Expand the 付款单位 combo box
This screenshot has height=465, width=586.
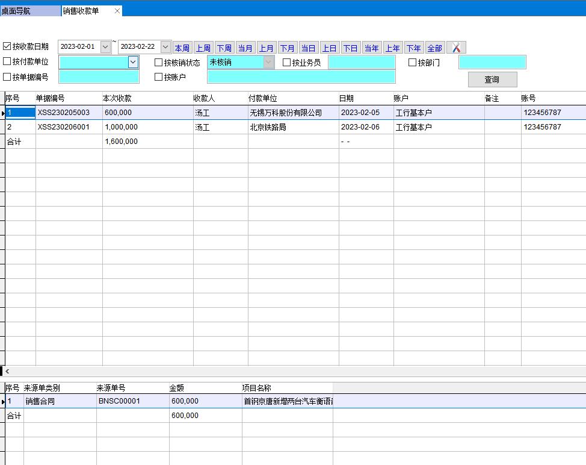point(133,62)
